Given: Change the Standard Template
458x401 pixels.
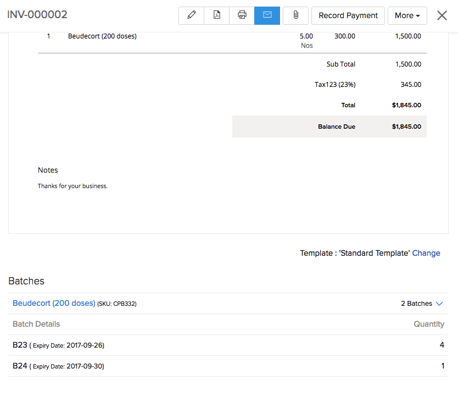Looking at the screenshot, I should [x=426, y=253].
